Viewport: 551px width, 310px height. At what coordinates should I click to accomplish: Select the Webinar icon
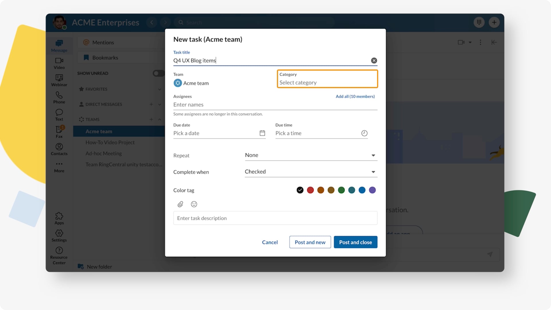click(x=59, y=80)
